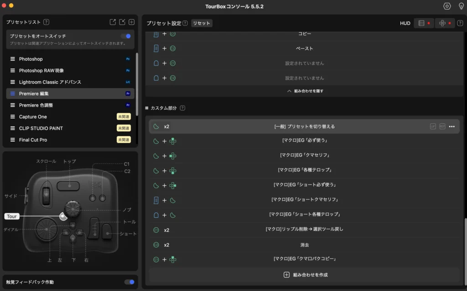
Task: Collapse combinations with 組み合わせを隠す
Action: pyautogui.click(x=305, y=91)
